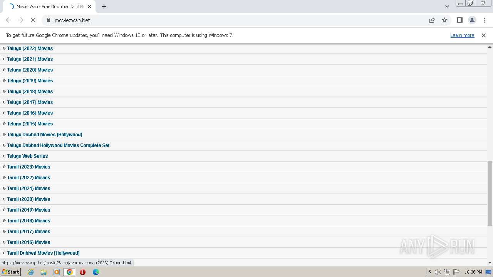Expand Tamil (2022) Movies arrow
Image resolution: width=493 pixels, height=277 pixels.
[4, 178]
